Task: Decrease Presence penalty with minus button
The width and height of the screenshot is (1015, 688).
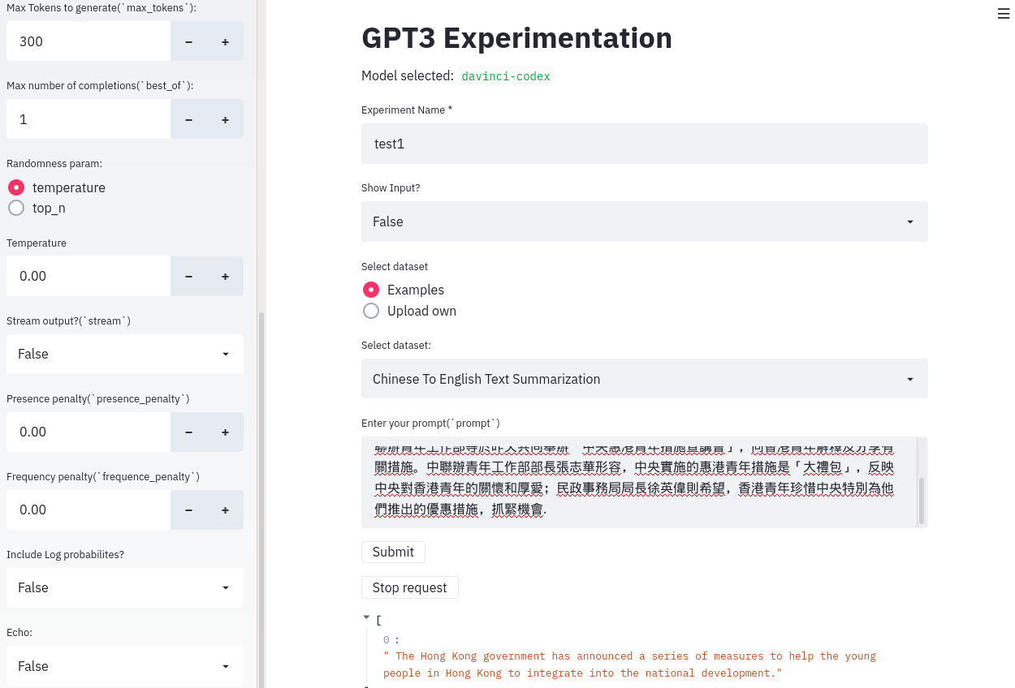Action: point(188,432)
